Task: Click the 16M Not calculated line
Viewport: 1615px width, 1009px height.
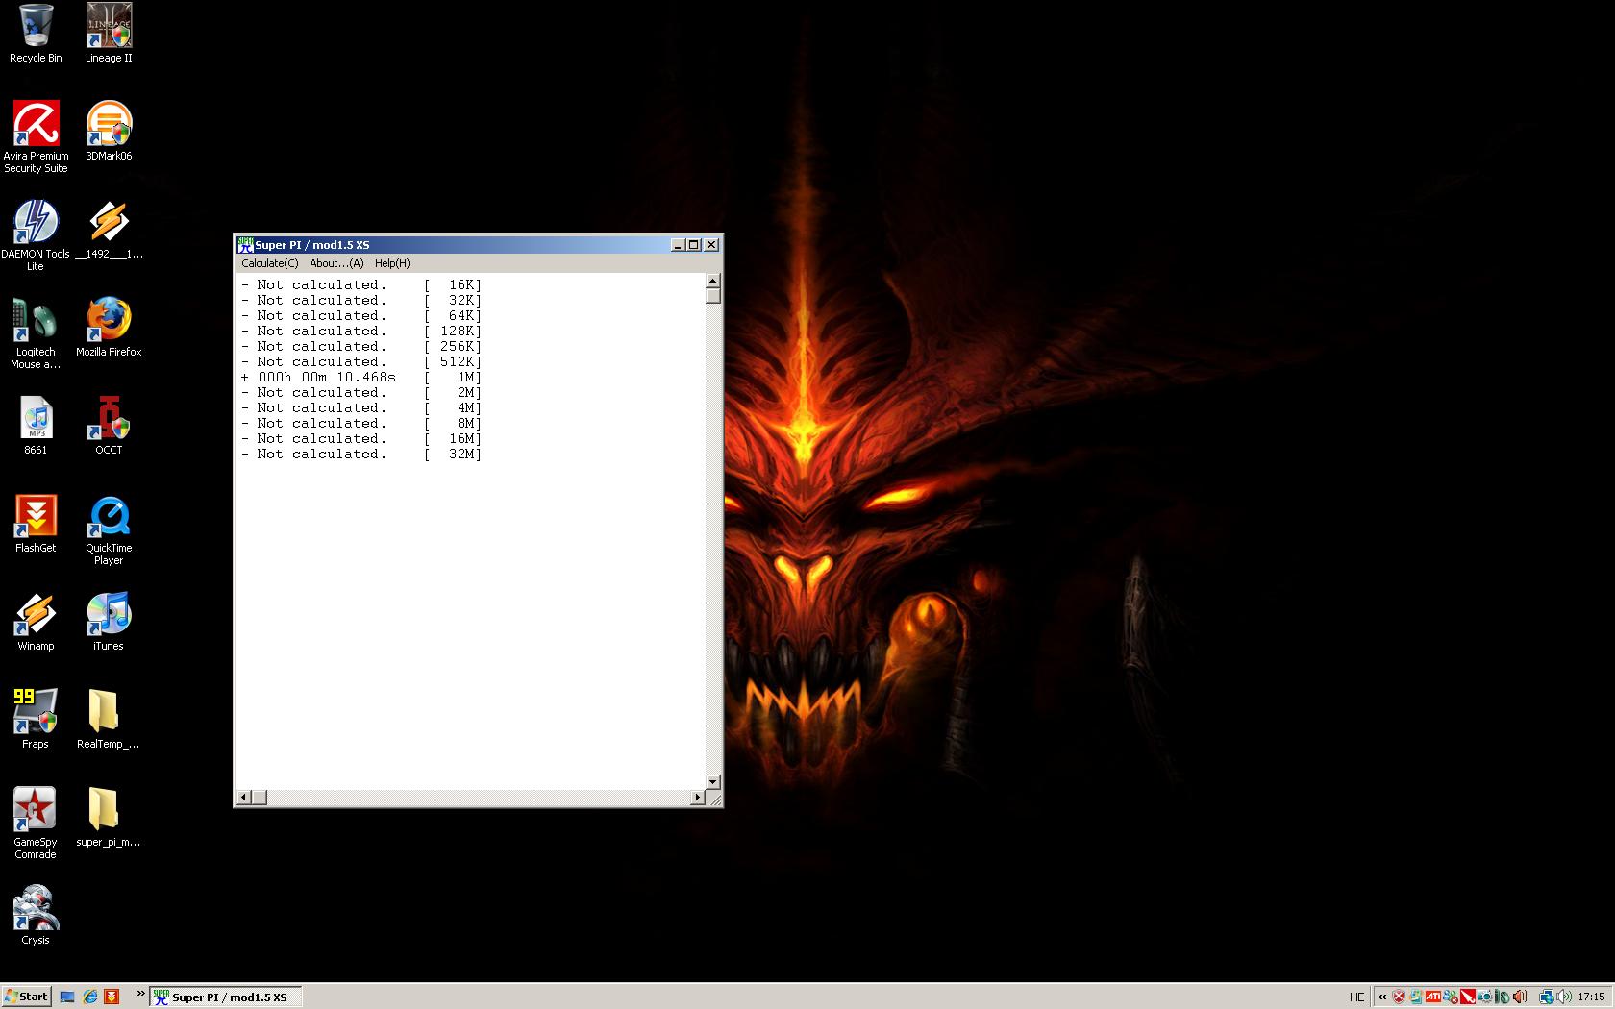Action: 360,439
